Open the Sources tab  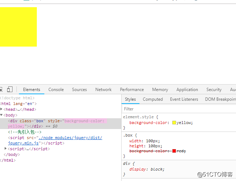[x=79, y=90]
